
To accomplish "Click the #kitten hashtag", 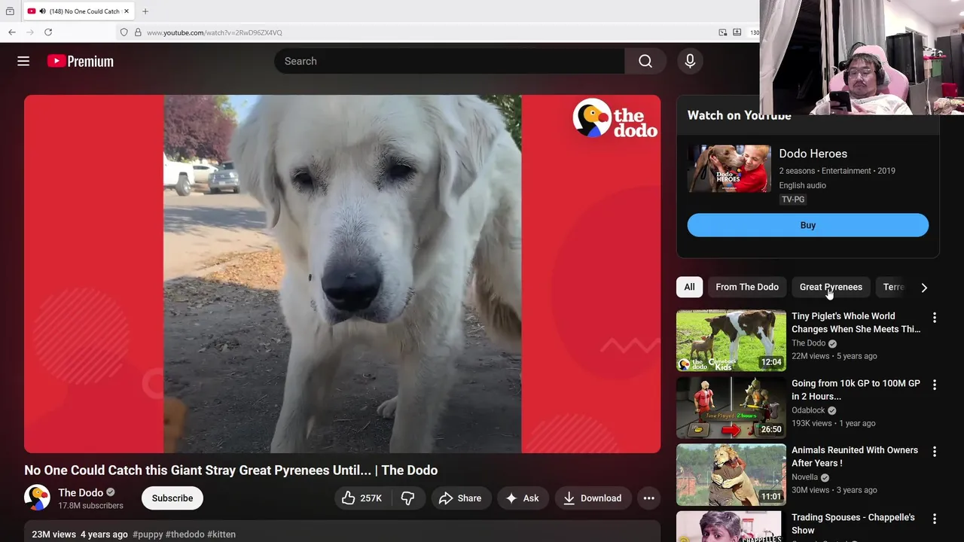I will click(221, 534).
